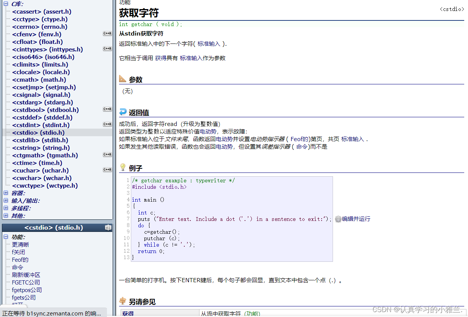The image size is (468, 317).
Task: Click the return arrow icon beside 返回值
Action: click(x=122, y=112)
